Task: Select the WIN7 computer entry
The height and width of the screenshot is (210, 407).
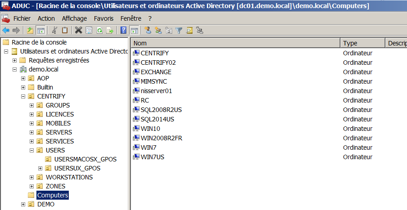Action: [x=148, y=147]
